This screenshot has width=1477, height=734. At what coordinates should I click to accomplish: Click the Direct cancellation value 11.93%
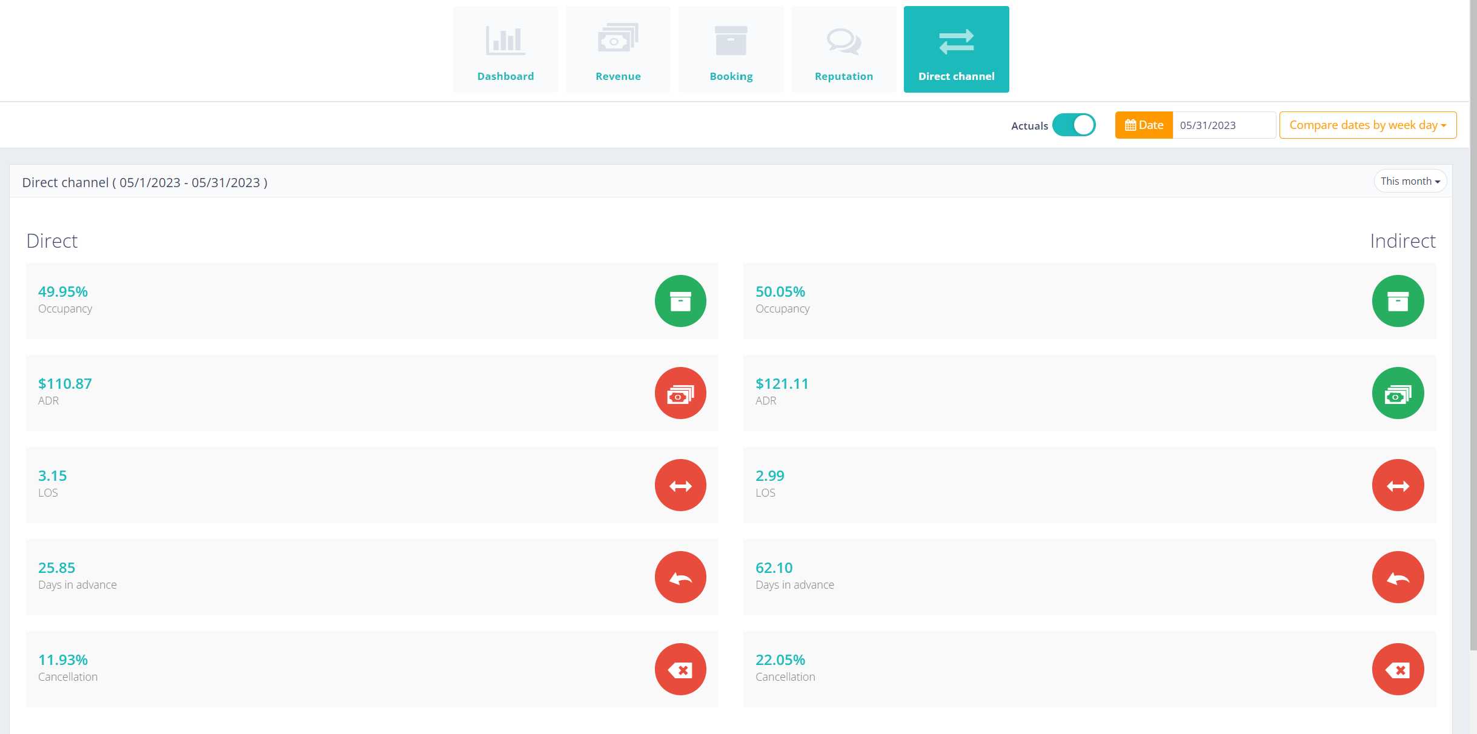[x=63, y=660]
